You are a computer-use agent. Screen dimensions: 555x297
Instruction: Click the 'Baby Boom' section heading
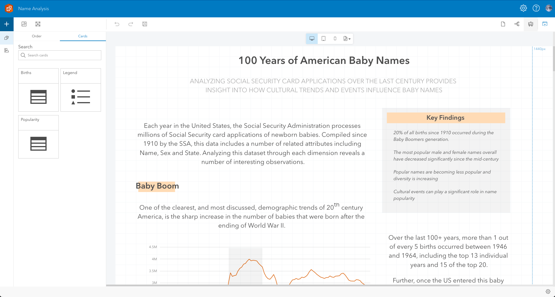pos(157,186)
